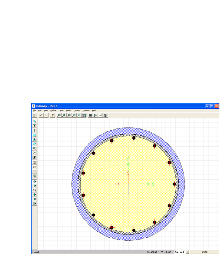221x254 pixels.
Task: Toggle Snap to Intersections
Action: click(34, 190)
